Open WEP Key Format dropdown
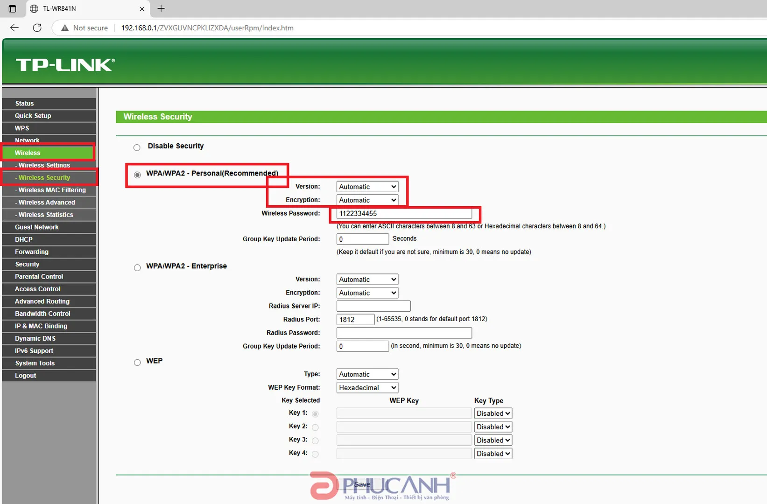Viewport: 767px width, 504px height. 367,388
